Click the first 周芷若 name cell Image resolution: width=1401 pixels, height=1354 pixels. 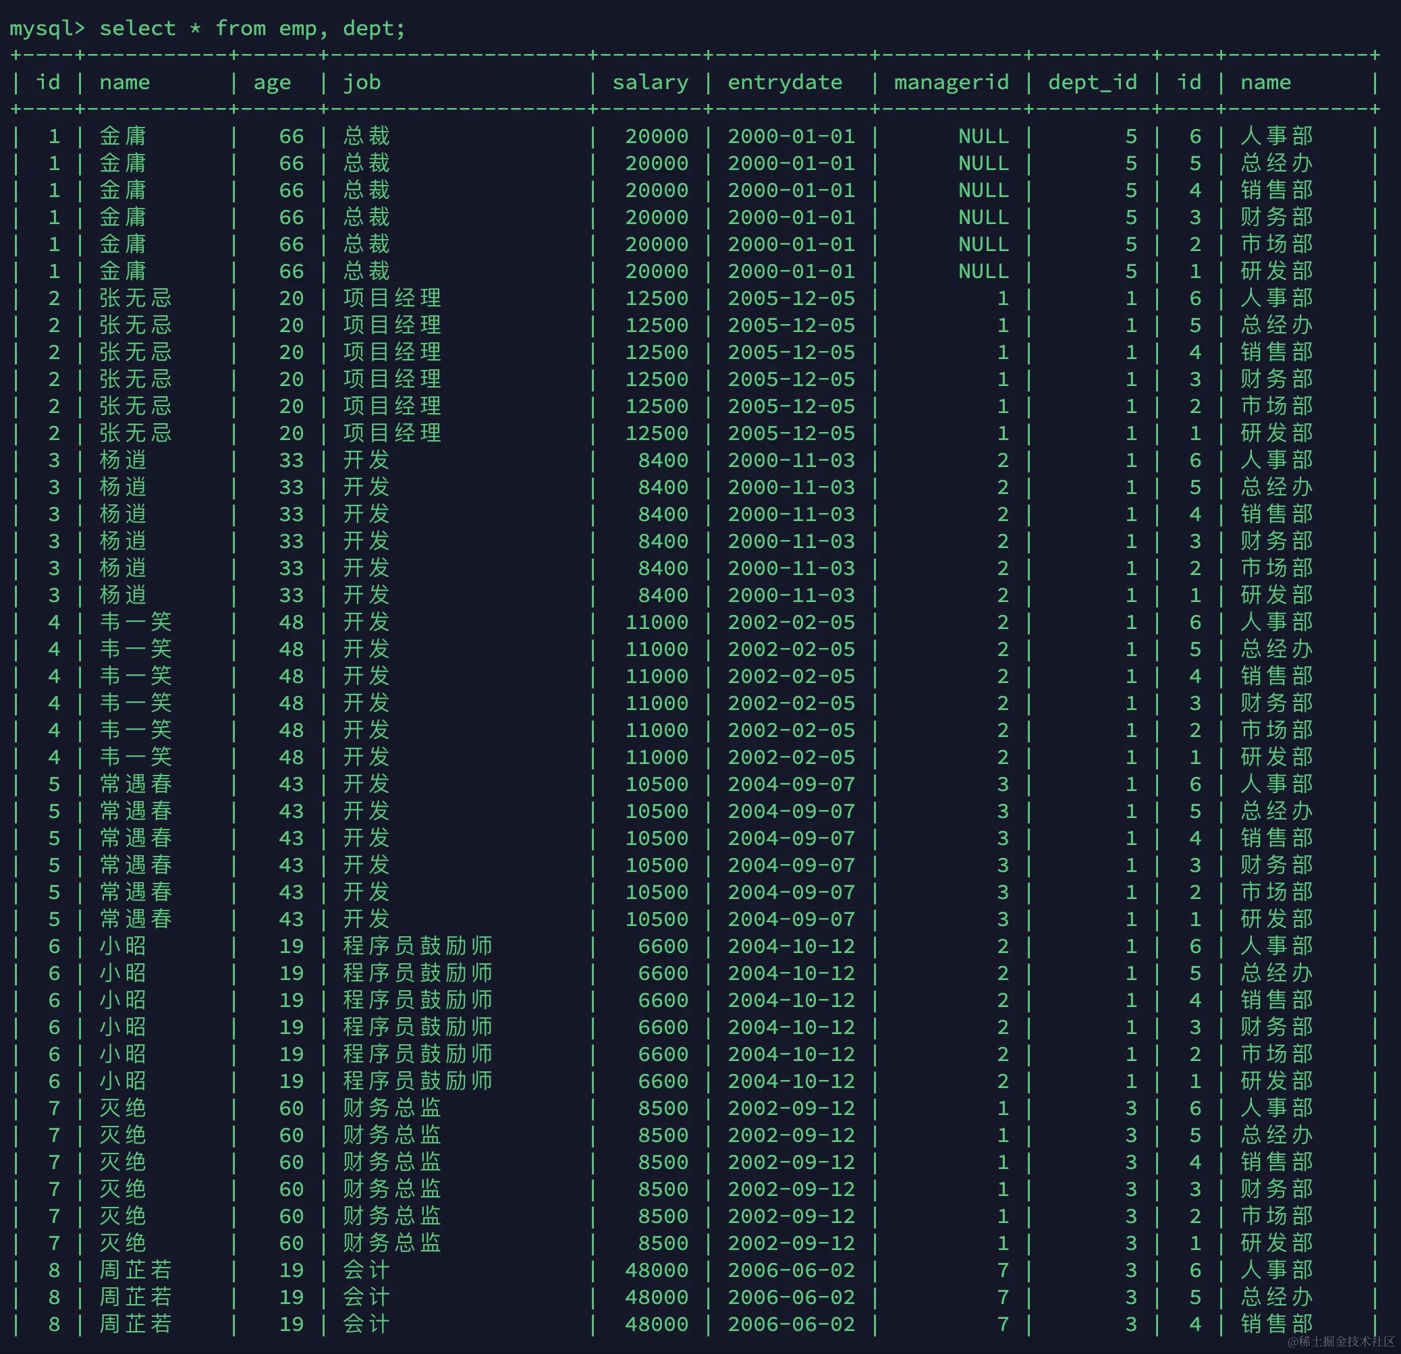(x=135, y=1270)
